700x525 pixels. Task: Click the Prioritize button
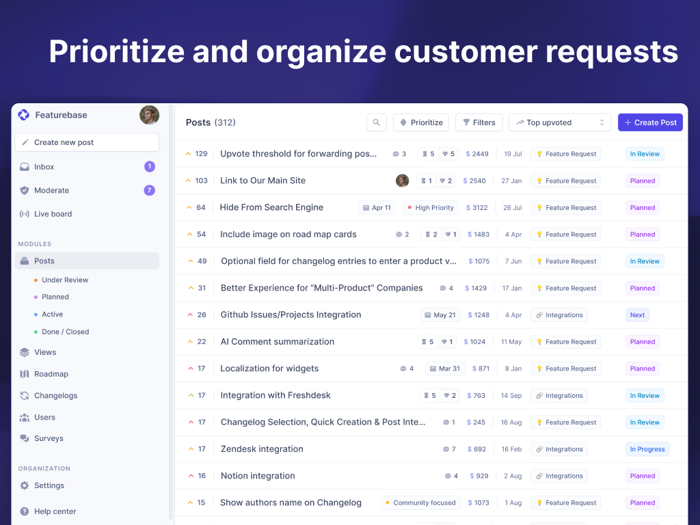click(420, 122)
